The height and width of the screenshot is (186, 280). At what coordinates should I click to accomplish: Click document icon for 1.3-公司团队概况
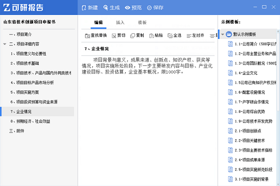point(231,63)
